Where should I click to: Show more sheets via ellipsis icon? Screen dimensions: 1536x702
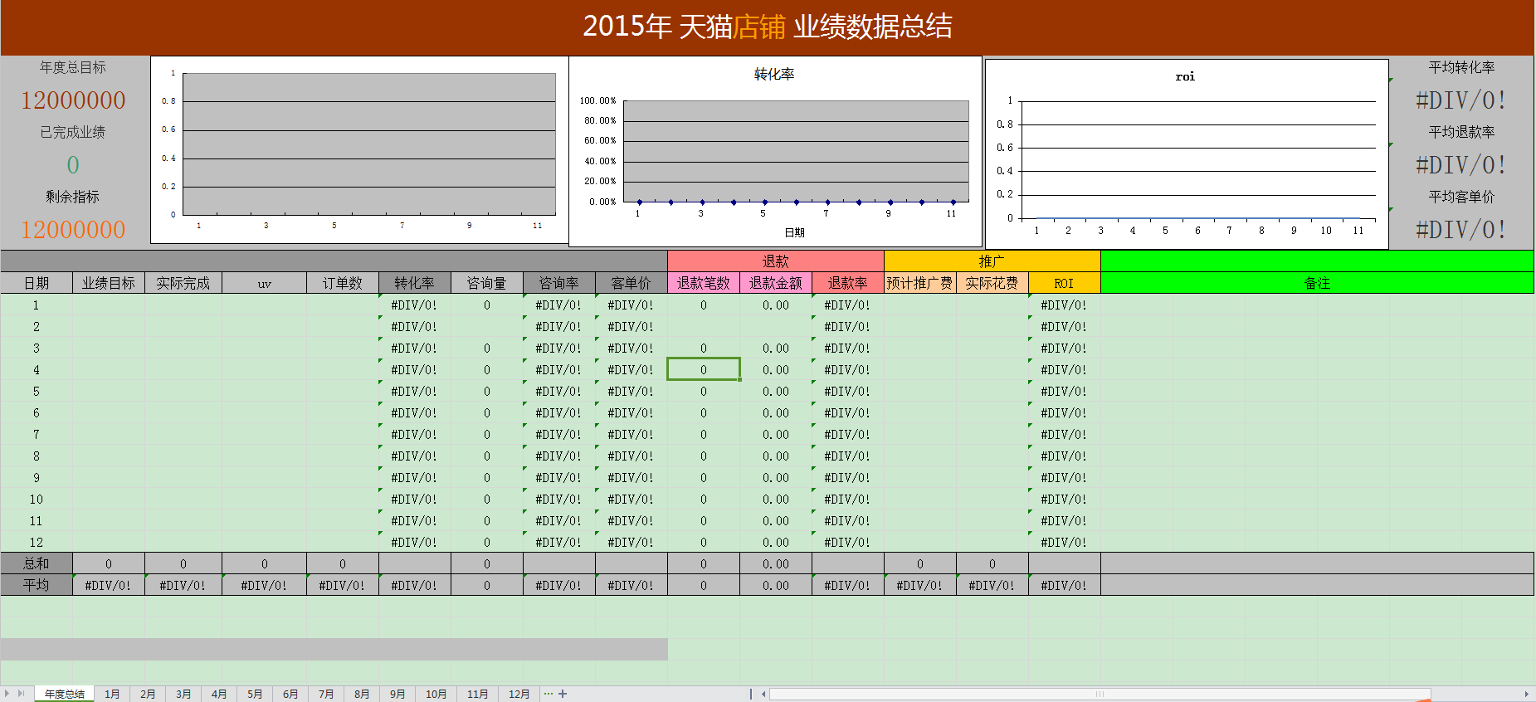(549, 694)
